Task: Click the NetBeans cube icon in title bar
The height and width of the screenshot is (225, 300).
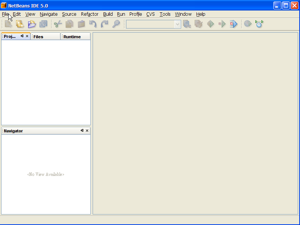Action: click(x=4, y=6)
